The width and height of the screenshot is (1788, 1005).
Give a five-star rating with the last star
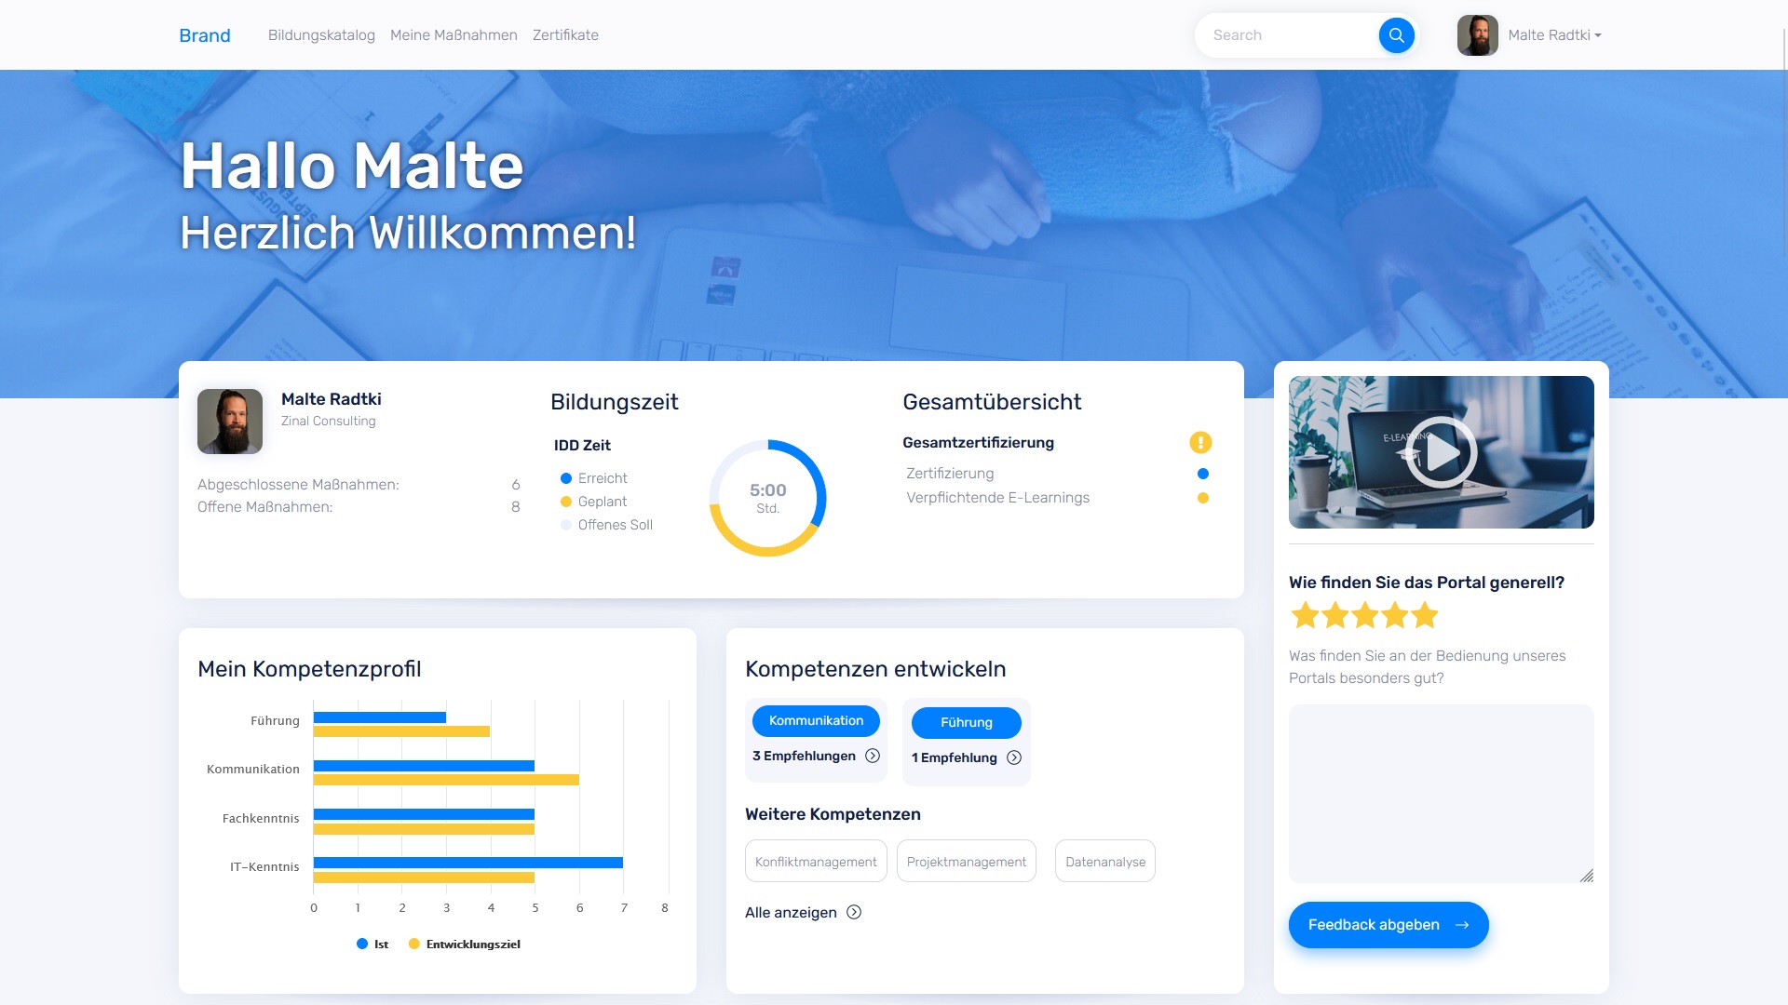[1425, 615]
